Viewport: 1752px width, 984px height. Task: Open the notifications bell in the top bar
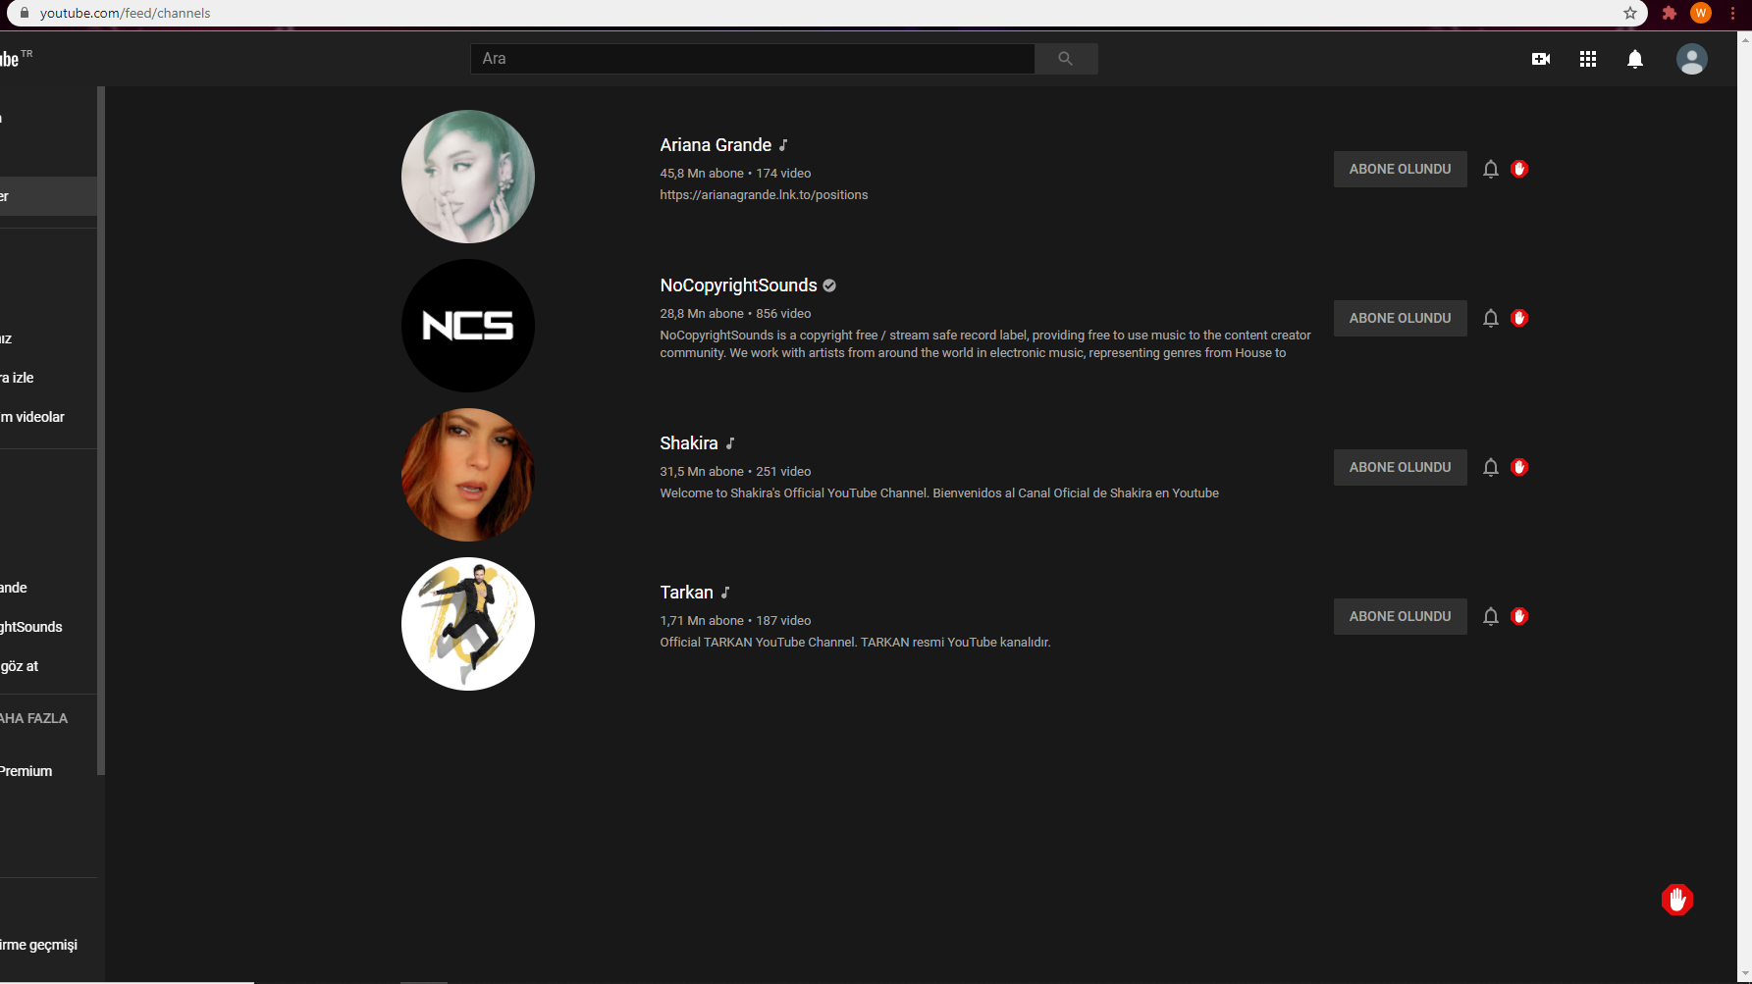coord(1635,59)
